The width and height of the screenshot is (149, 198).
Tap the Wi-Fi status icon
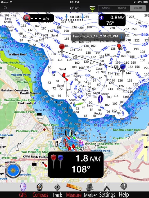tap(11, 2)
